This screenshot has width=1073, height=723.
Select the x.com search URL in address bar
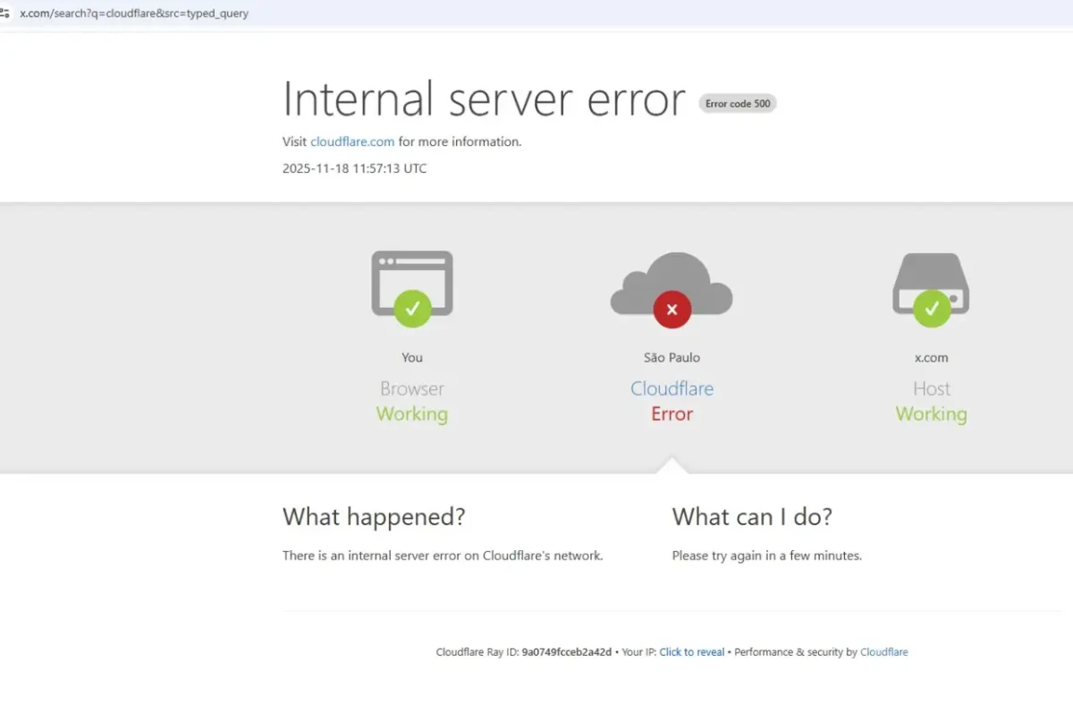point(134,13)
